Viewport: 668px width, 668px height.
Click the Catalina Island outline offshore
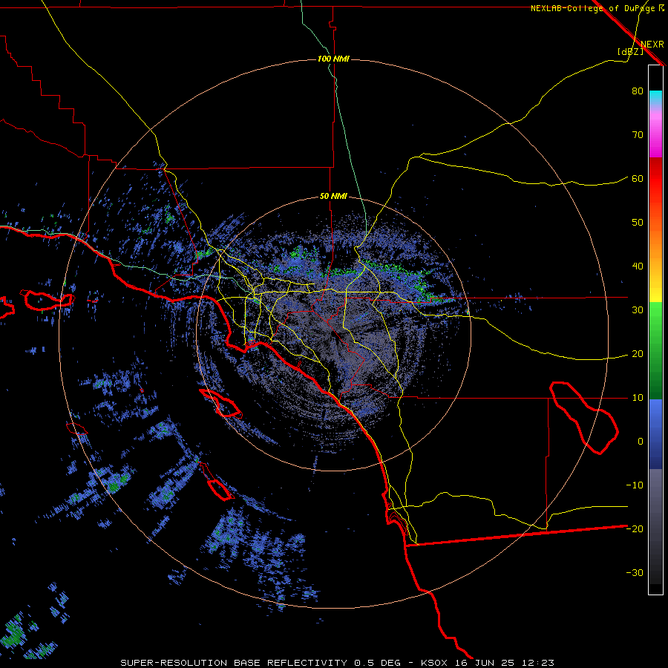(x=220, y=403)
